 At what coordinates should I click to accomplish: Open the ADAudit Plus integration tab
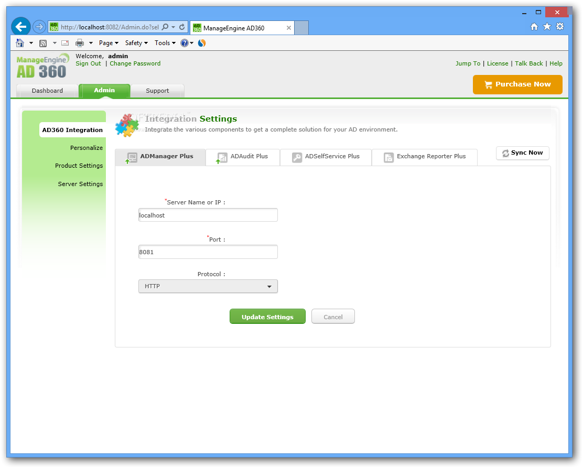[x=242, y=157]
